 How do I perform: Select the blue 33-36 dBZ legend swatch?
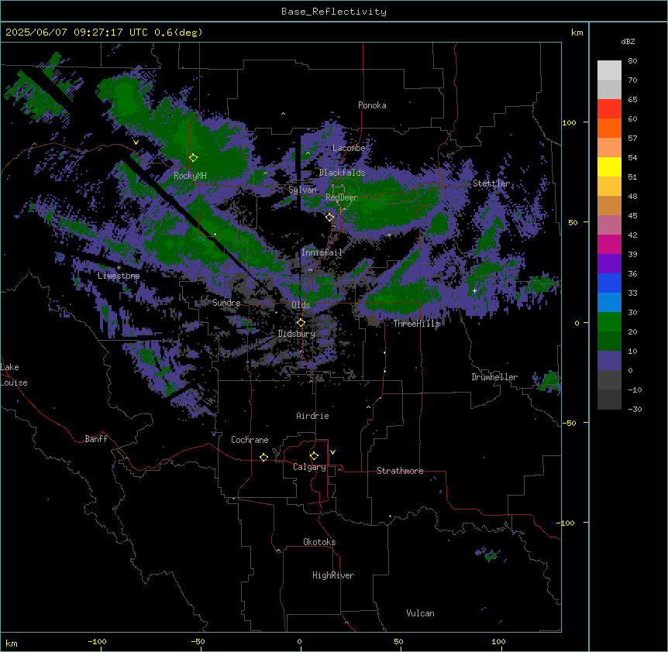609,283
